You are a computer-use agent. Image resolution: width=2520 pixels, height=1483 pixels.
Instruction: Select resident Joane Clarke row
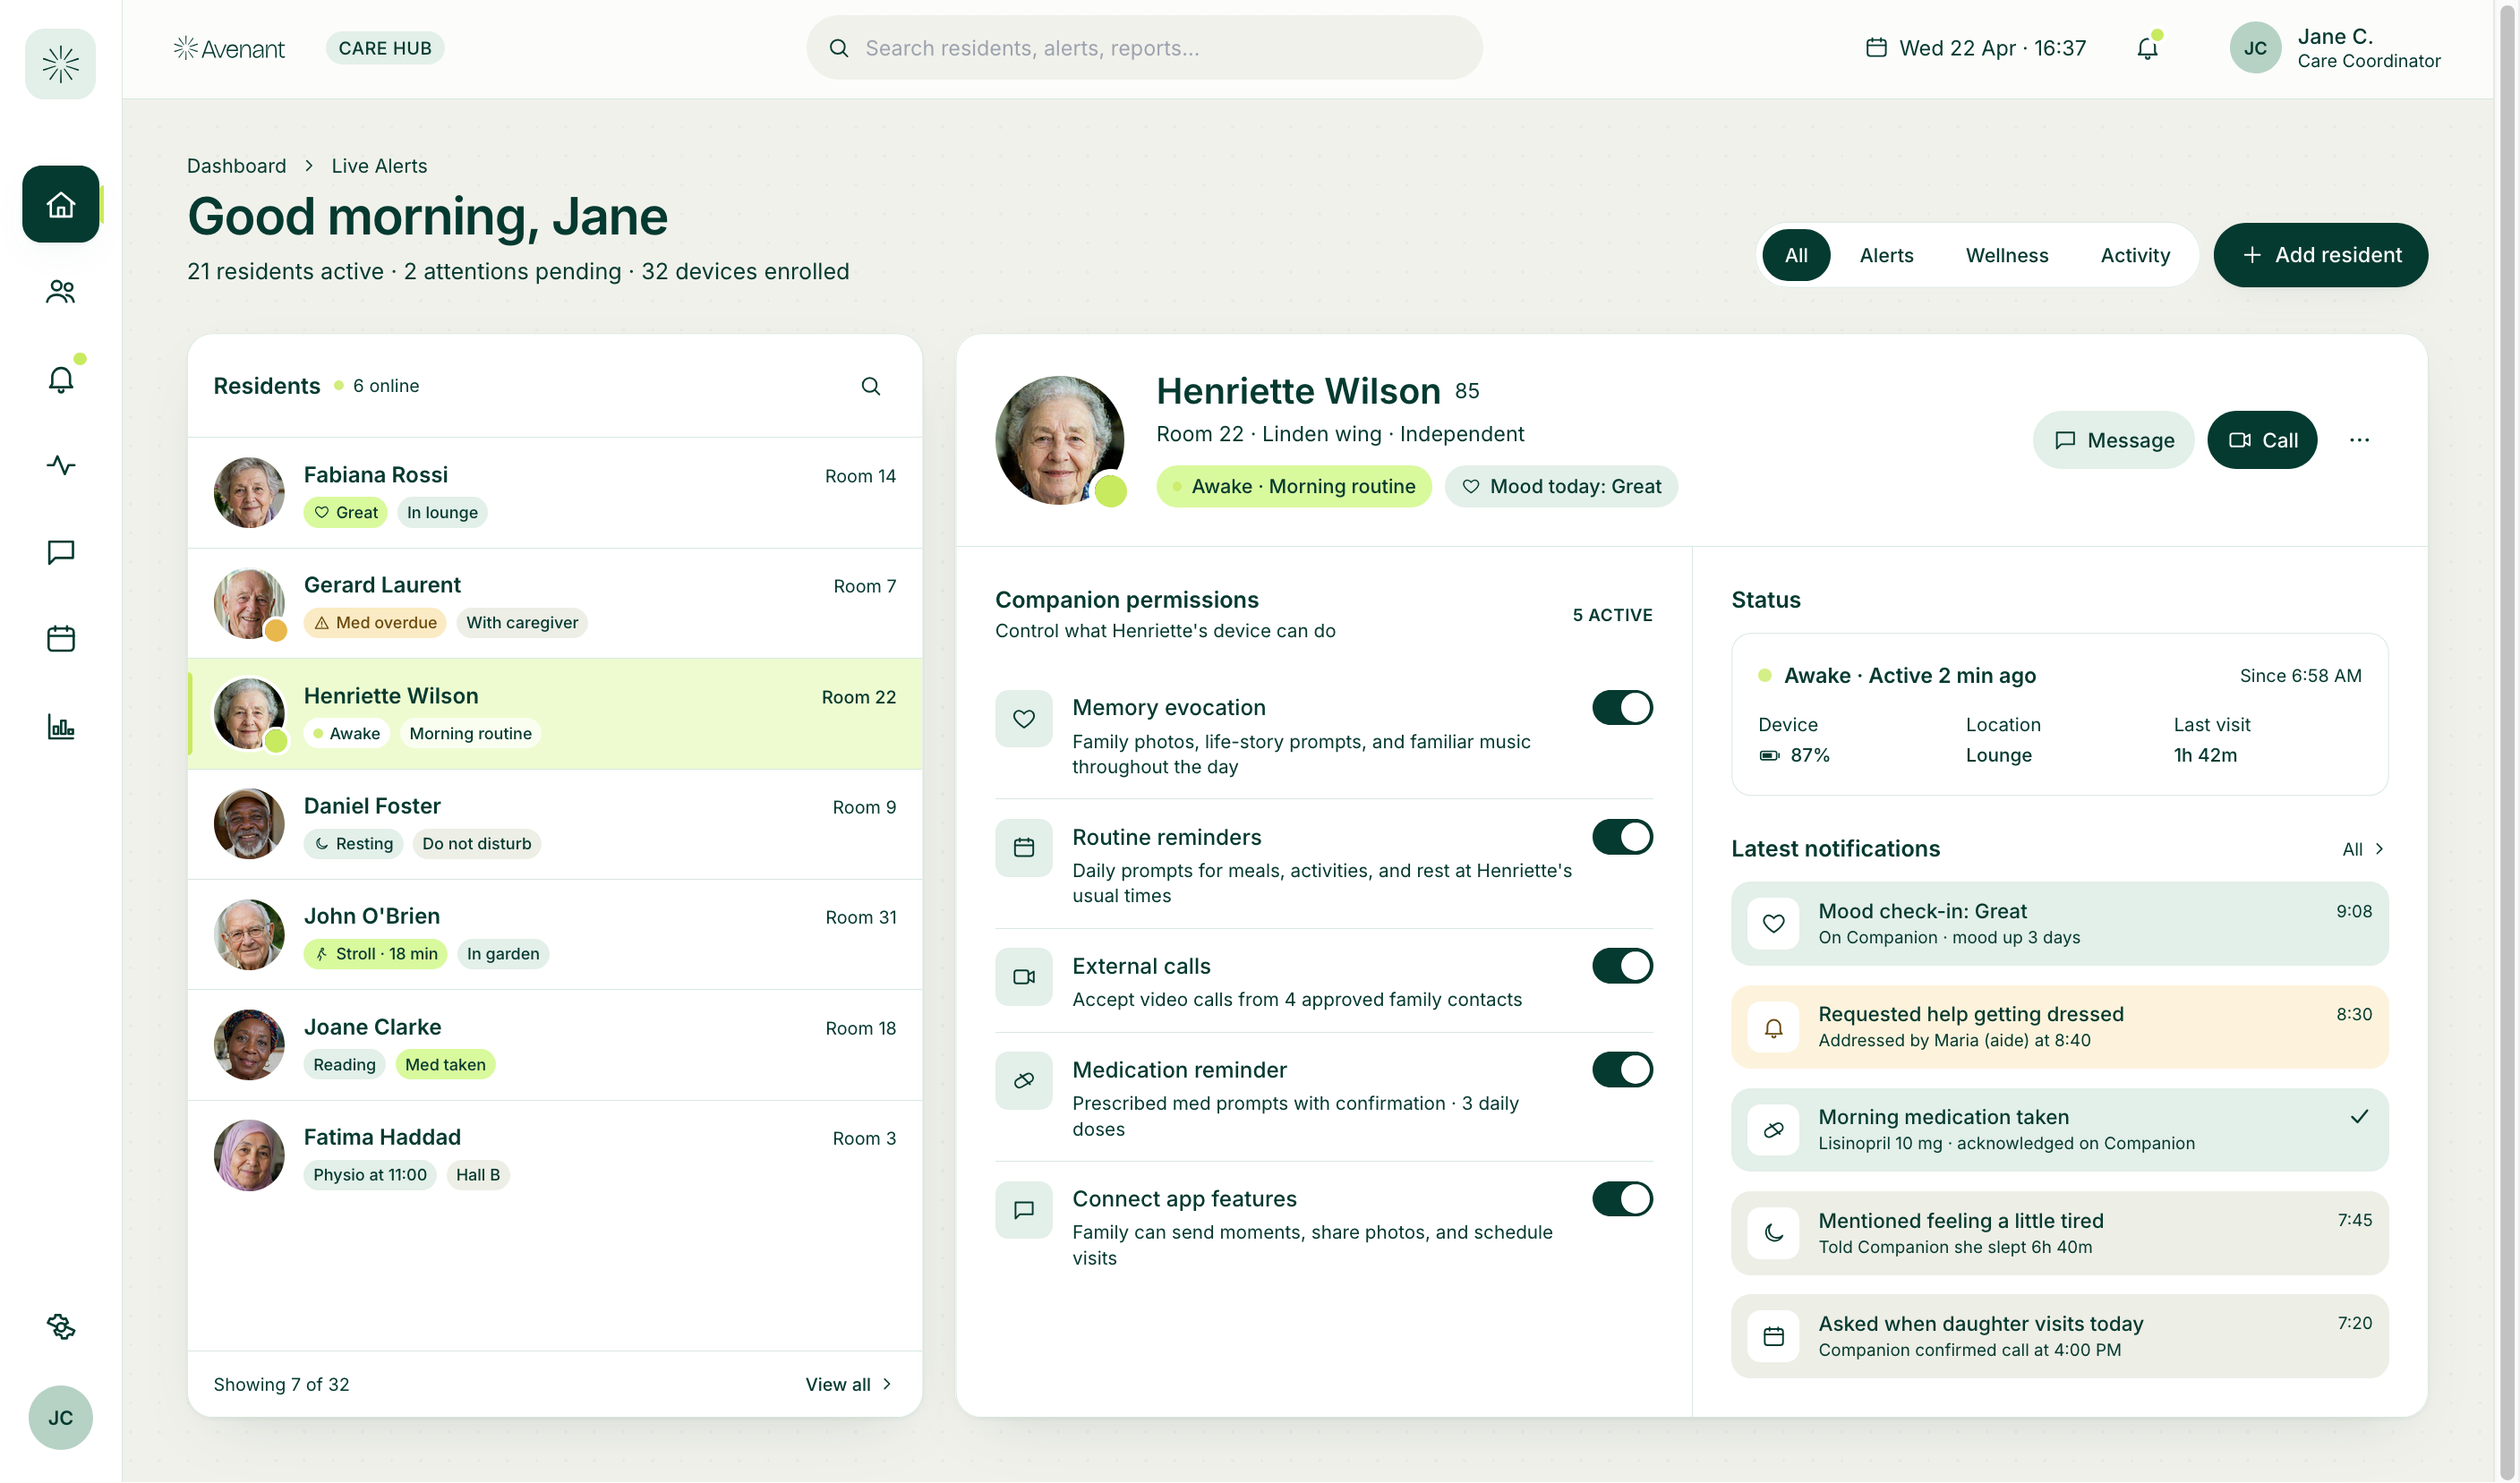pyautogui.click(x=555, y=1045)
